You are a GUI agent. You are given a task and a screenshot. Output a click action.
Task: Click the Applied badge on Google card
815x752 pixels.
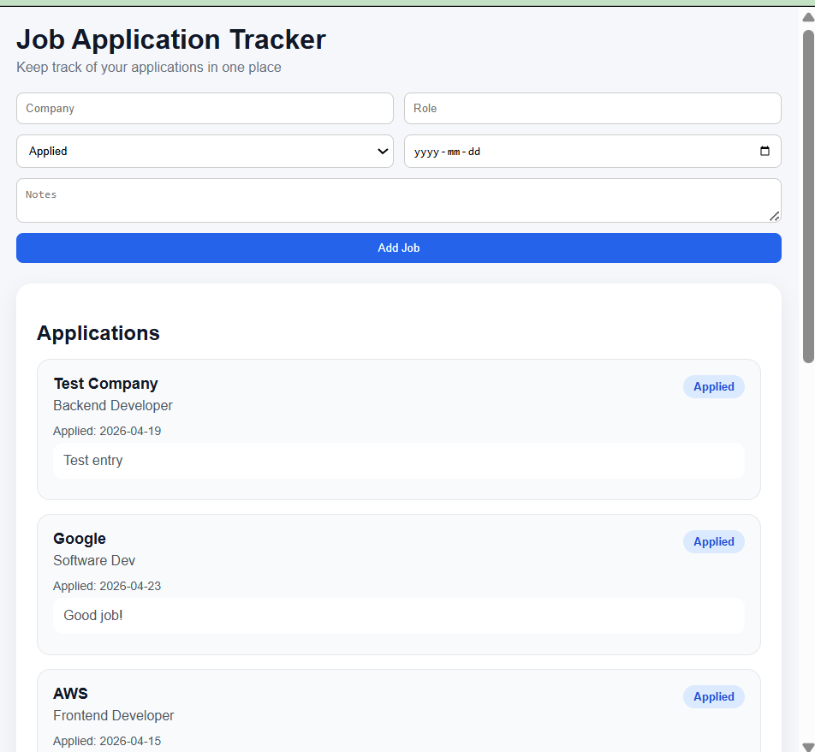[x=714, y=542]
